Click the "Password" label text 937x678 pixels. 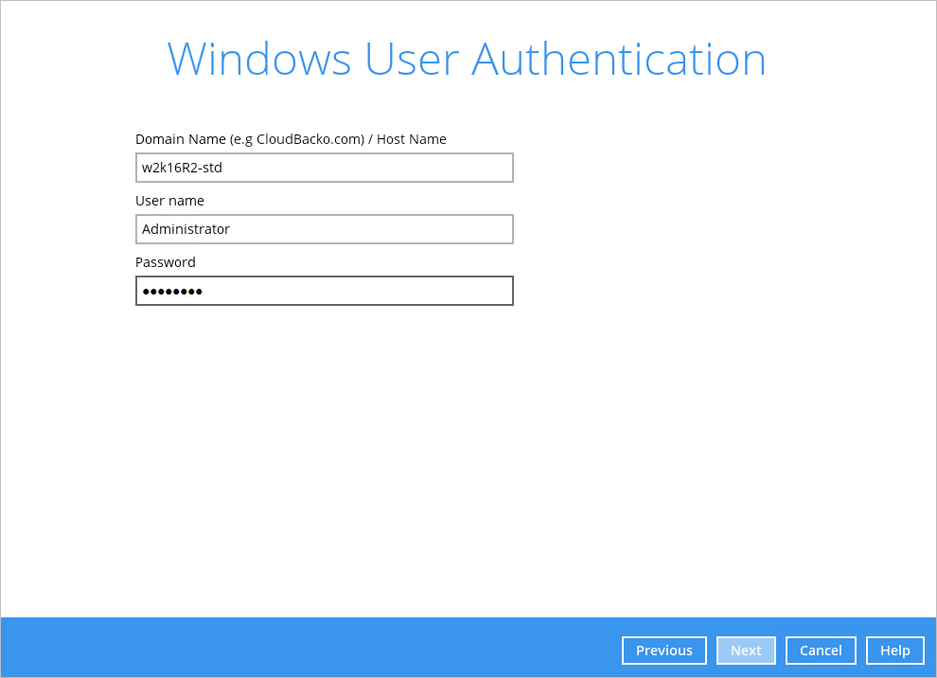coord(166,262)
